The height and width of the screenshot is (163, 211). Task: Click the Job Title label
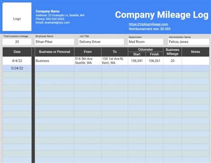[84, 36]
